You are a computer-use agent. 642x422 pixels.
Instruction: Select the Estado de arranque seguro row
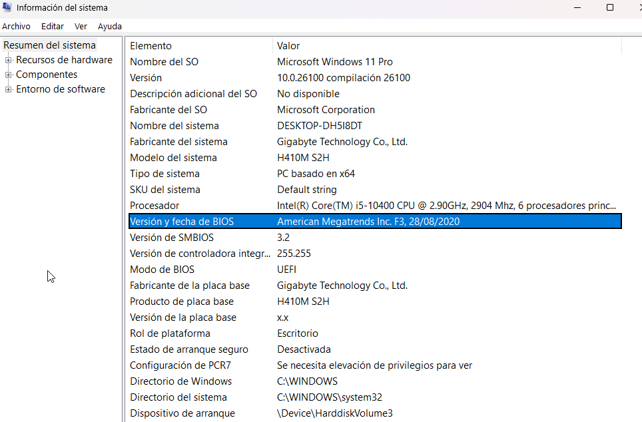[x=189, y=349]
